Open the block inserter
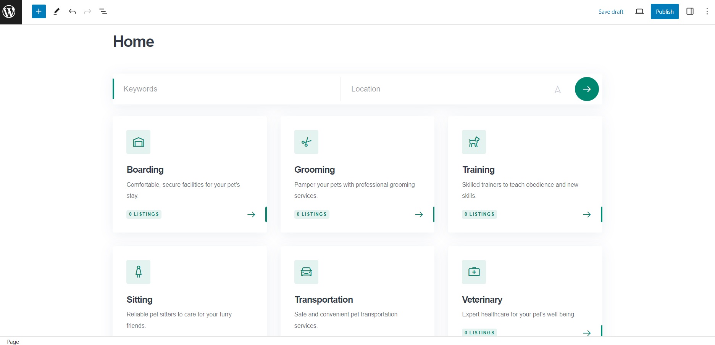This screenshot has width=715, height=345. pyautogui.click(x=38, y=11)
